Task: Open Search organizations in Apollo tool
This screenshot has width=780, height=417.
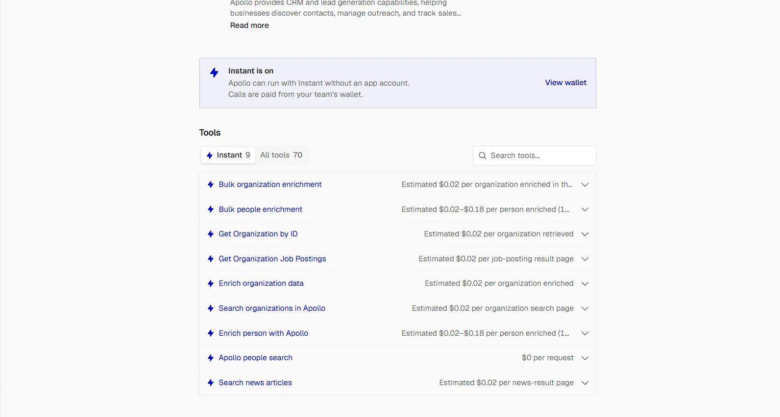Action: [272, 308]
